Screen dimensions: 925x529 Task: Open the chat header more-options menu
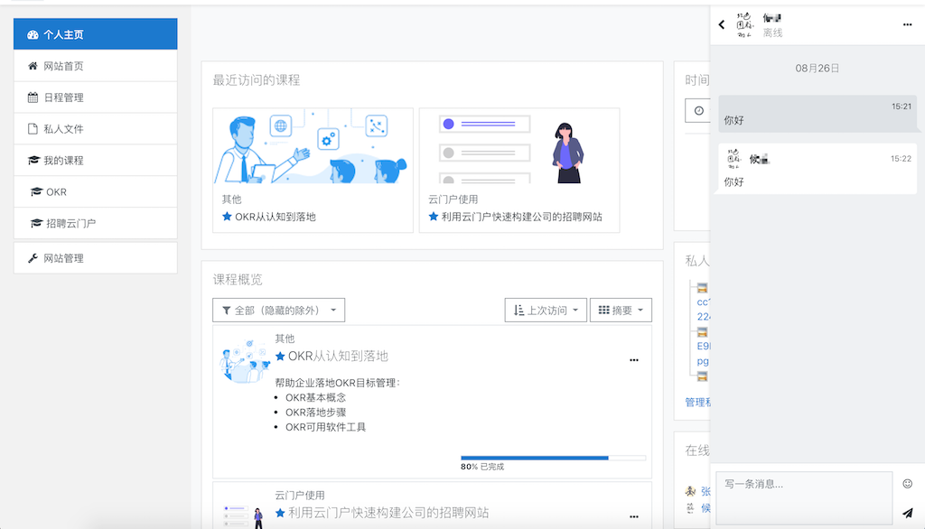pyautogui.click(x=907, y=24)
